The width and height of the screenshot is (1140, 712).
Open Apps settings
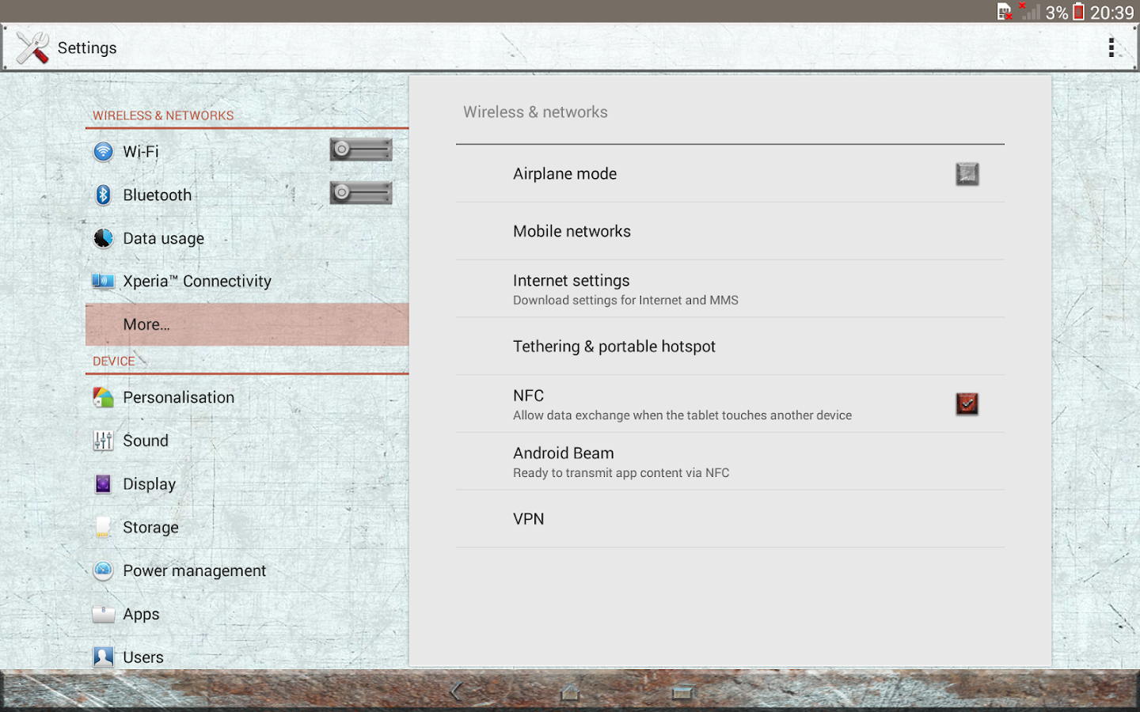point(142,614)
